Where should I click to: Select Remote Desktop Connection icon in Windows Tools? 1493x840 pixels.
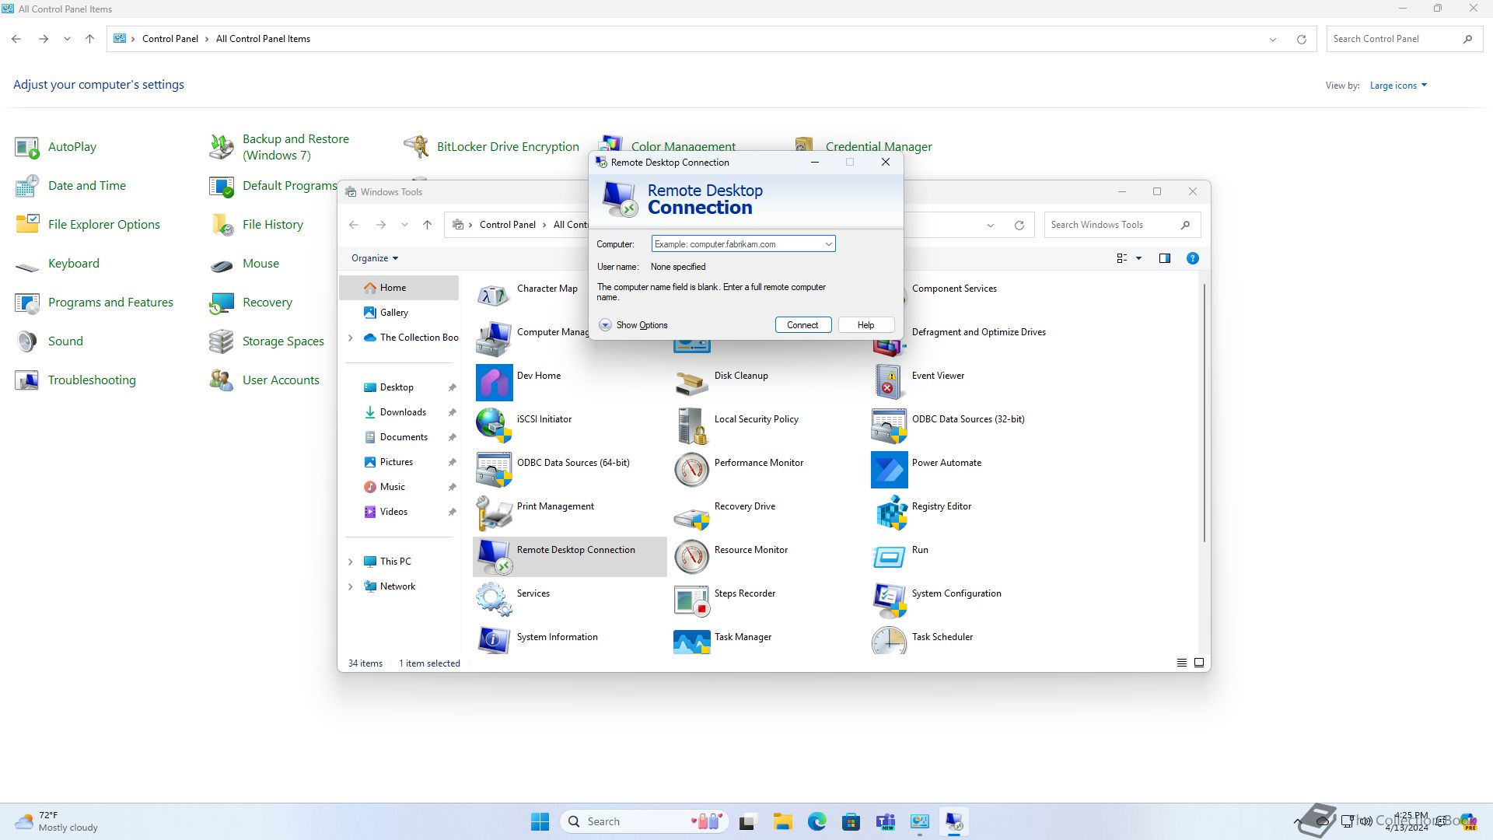(494, 557)
